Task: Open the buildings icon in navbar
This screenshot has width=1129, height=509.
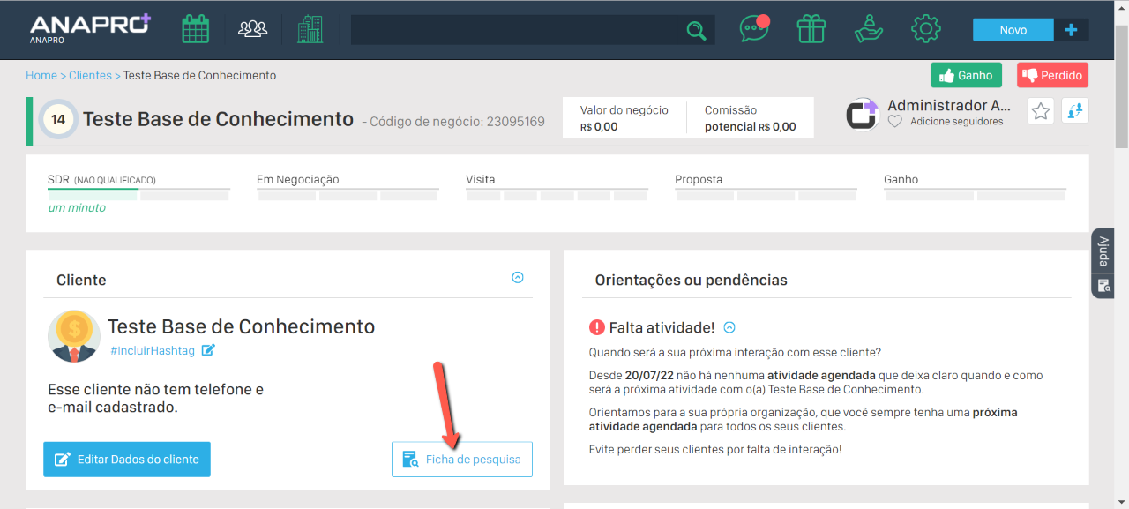Action: coord(310,30)
